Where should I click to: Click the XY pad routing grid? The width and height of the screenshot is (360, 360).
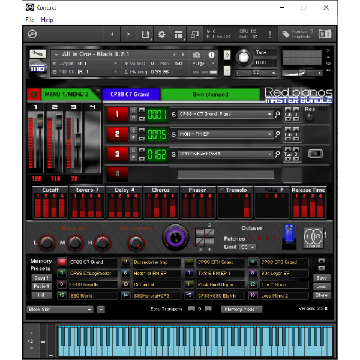tap(205, 237)
